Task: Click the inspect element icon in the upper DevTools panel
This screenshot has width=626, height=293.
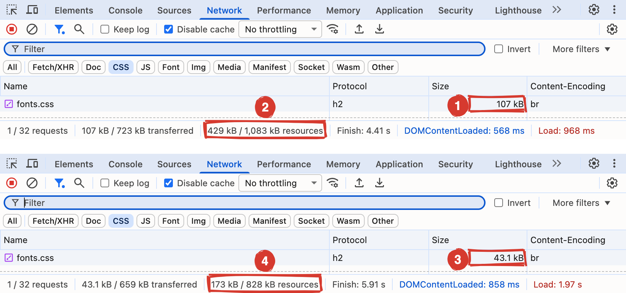Action: tap(12, 10)
